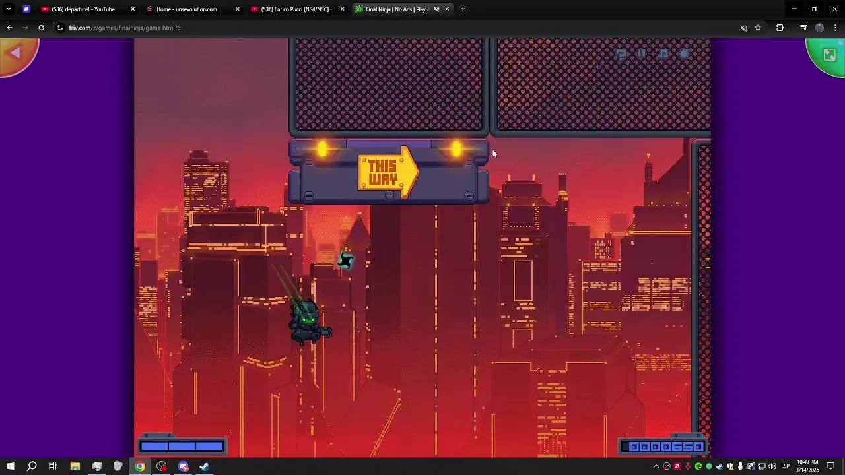Image resolution: width=845 pixels, height=475 pixels.
Task: Click the green Friv fullscreen expand button
Action: 828,55
